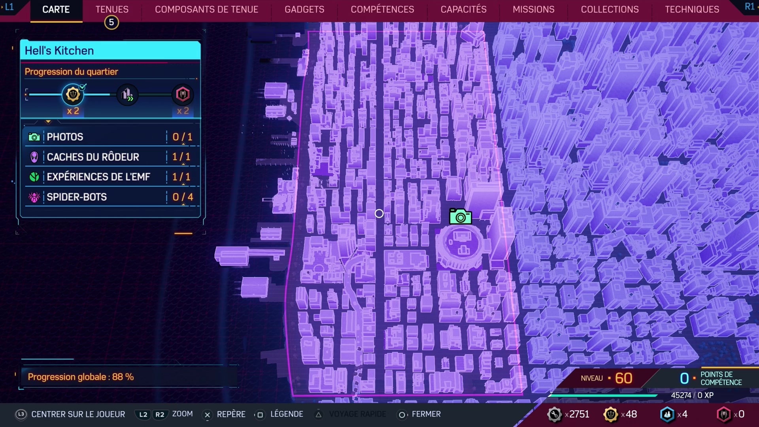This screenshot has width=759, height=427.
Task: Click the circle button icon for FERMER
Action: 402,415
